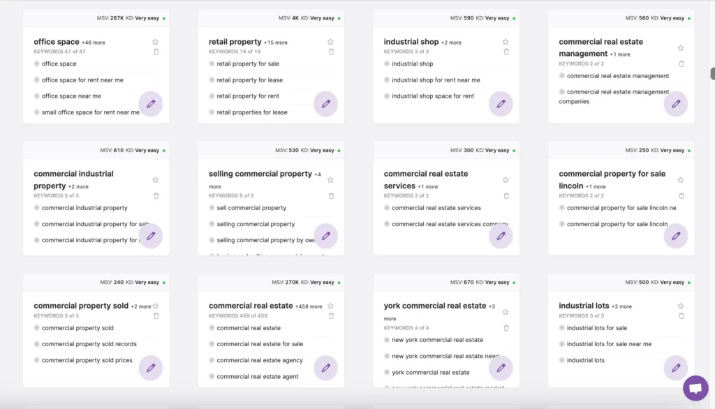Viewport: 715px width, 409px height.
Task: Star the office space keyword cluster
Action: point(156,42)
